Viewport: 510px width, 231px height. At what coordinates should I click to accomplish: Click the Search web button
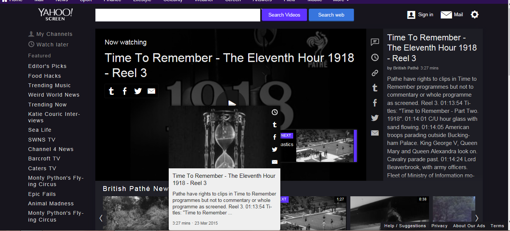click(x=331, y=15)
